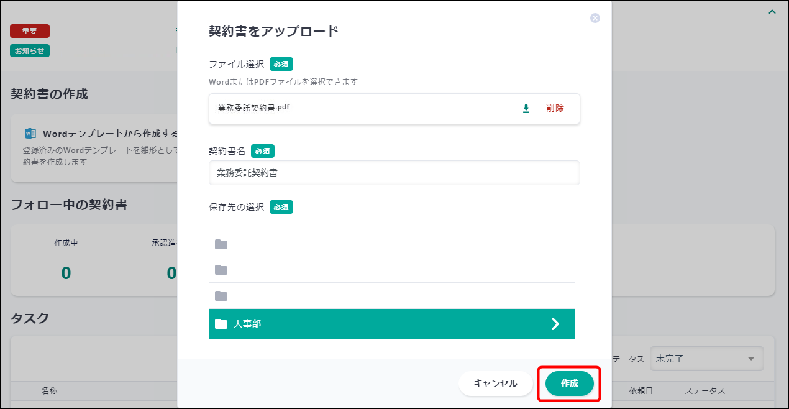
Task: Click the 名称 column header
Action: [50, 391]
